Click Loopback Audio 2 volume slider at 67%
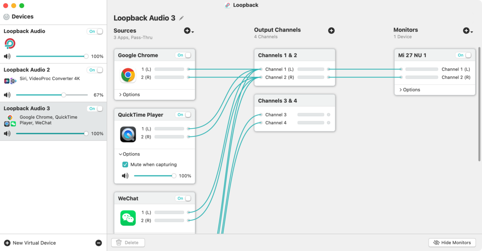 pos(52,95)
